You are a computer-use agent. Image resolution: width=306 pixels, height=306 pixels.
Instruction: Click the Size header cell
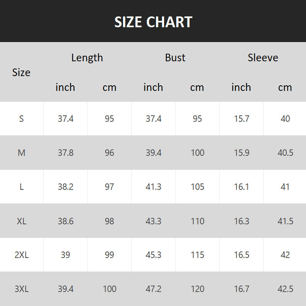point(21,72)
